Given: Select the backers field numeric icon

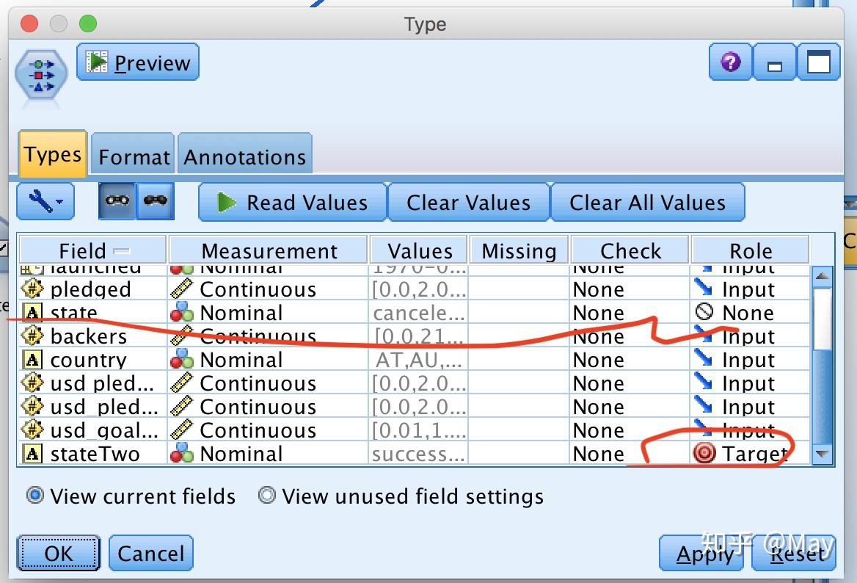Looking at the screenshot, I should click(x=32, y=336).
